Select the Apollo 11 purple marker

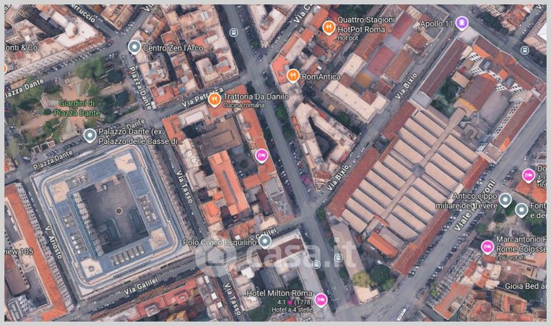pos(461,23)
